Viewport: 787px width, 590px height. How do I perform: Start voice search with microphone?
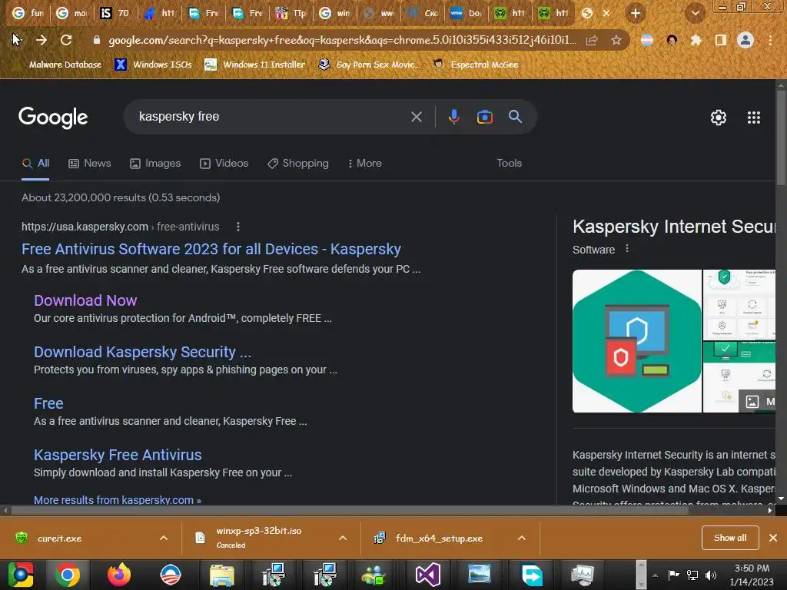point(453,117)
